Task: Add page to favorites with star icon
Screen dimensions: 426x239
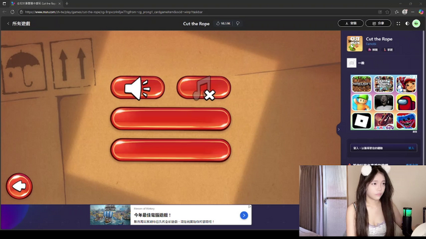Action: click(x=387, y=12)
